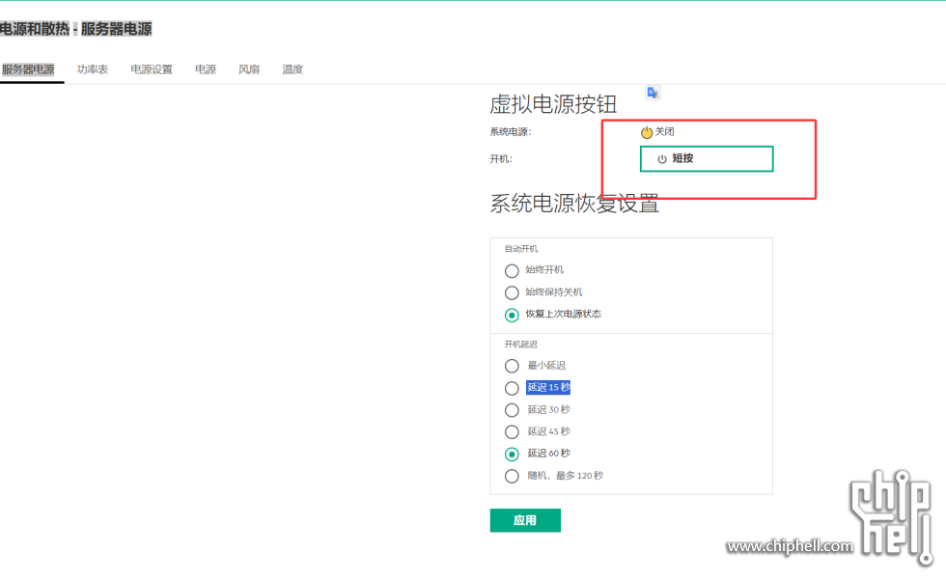
Task: Switch to the 电源 tab
Action: [x=205, y=69]
